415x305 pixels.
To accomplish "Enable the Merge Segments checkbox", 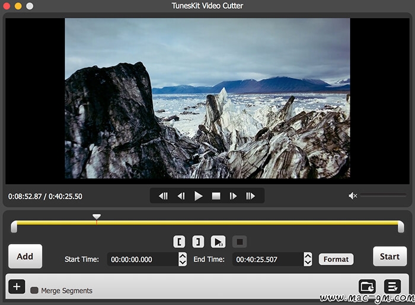I will point(34,291).
